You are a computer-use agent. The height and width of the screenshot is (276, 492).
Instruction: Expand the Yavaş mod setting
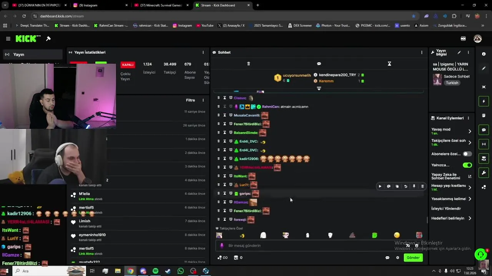coord(470,131)
